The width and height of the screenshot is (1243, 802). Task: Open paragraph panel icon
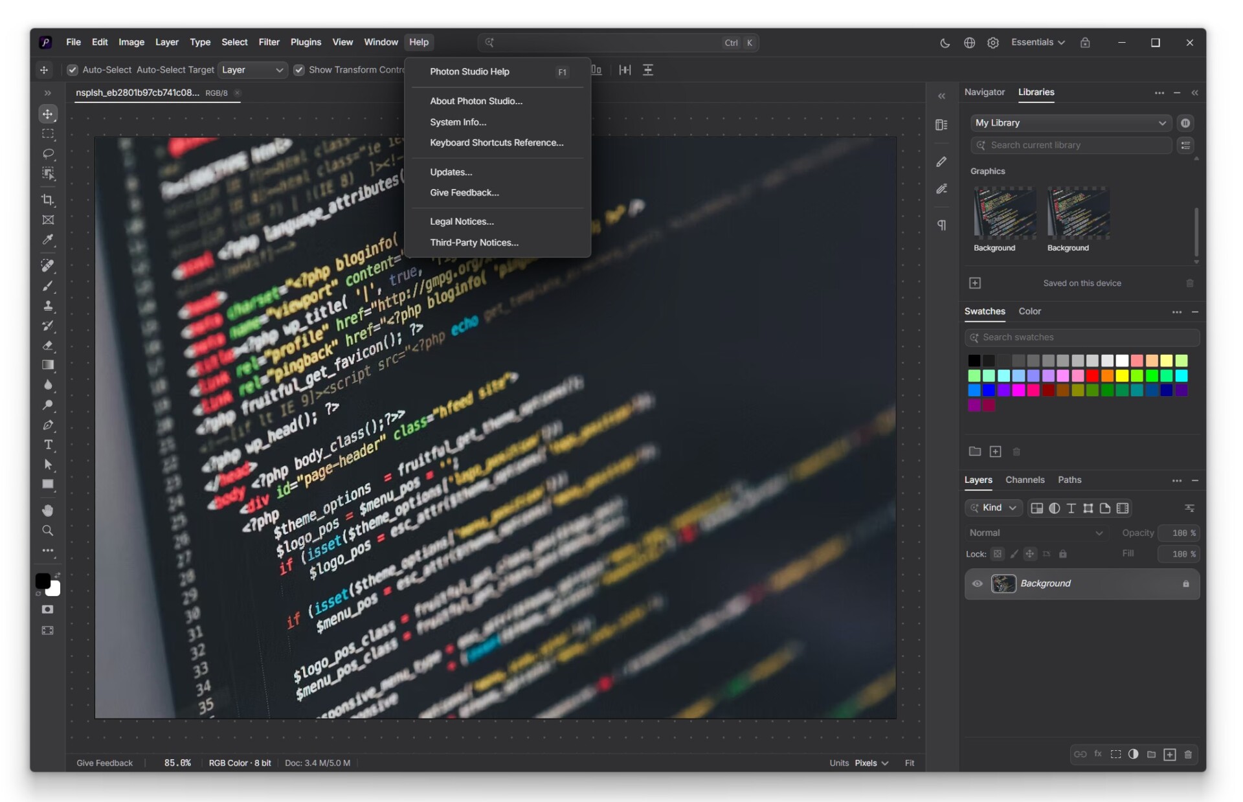(x=942, y=225)
